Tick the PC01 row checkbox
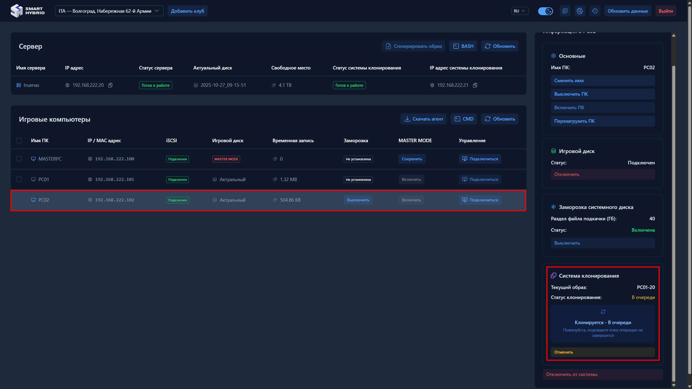This screenshot has width=692, height=389. (x=19, y=179)
